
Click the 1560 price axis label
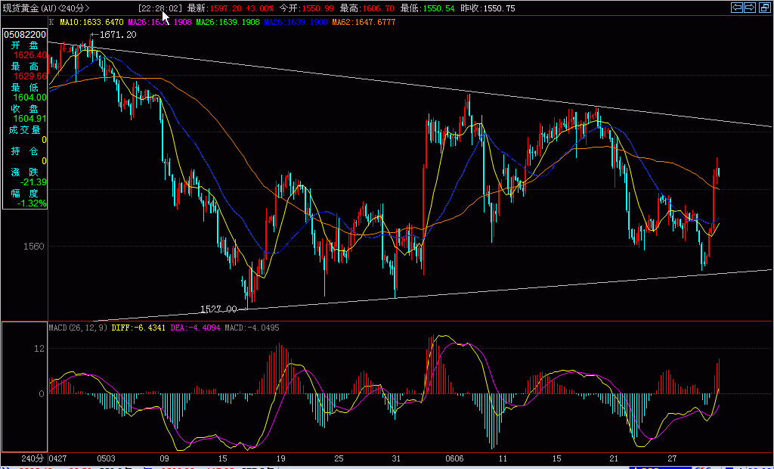36,246
